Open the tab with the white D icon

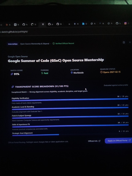(x=76, y=24)
